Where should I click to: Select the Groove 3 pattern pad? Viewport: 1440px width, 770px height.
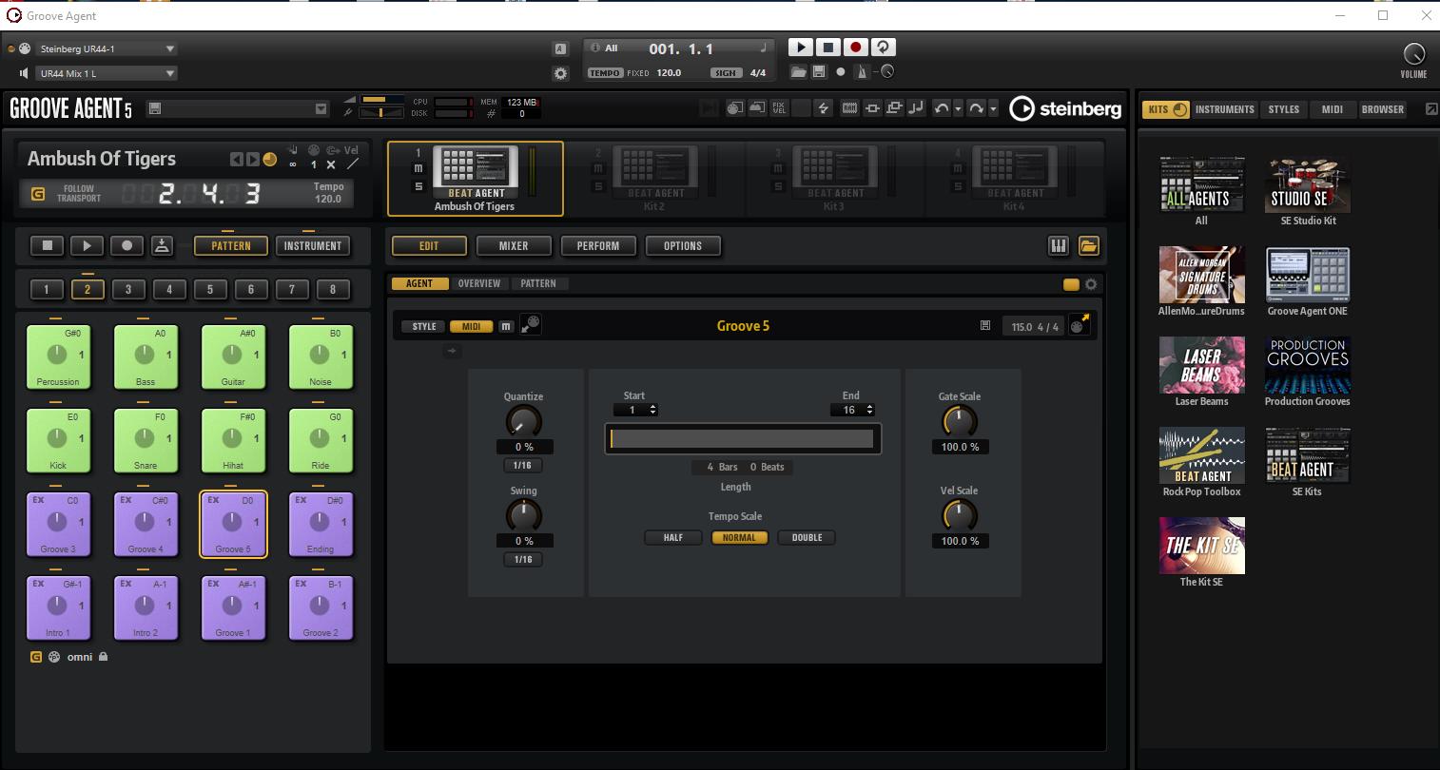(x=58, y=524)
